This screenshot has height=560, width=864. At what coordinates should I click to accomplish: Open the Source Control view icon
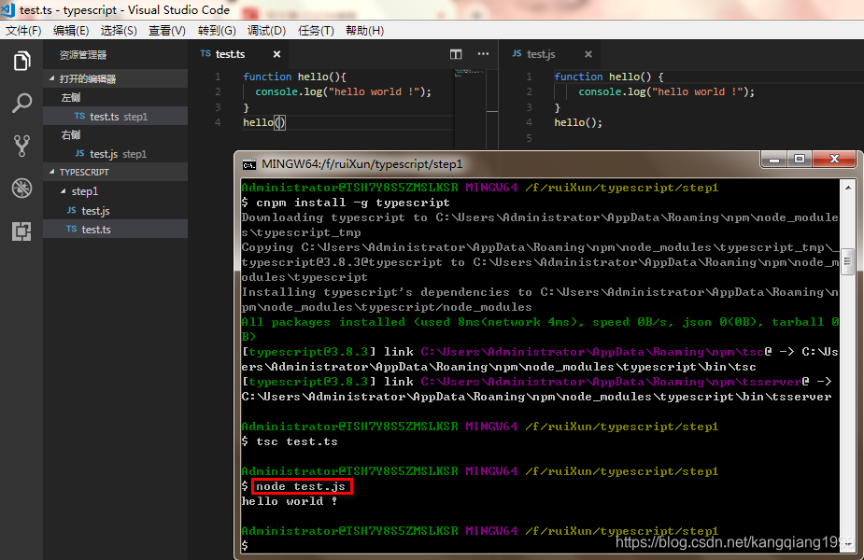pyautogui.click(x=21, y=146)
